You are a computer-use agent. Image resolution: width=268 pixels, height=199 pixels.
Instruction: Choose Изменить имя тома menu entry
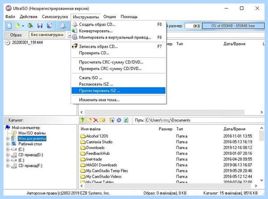[118, 100]
